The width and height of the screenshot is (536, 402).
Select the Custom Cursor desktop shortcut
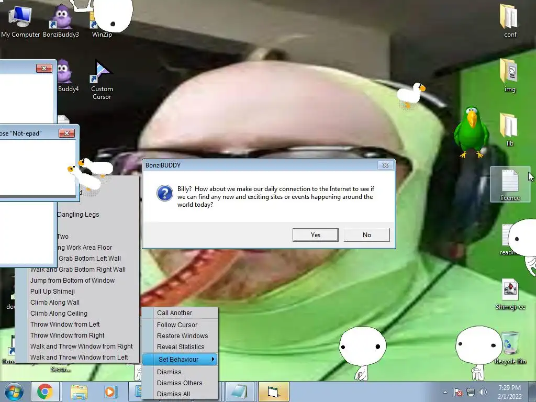[102, 80]
